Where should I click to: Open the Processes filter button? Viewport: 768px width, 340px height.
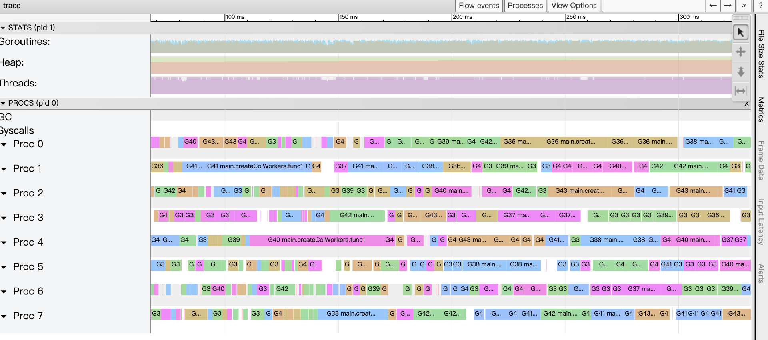click(525, 6)
